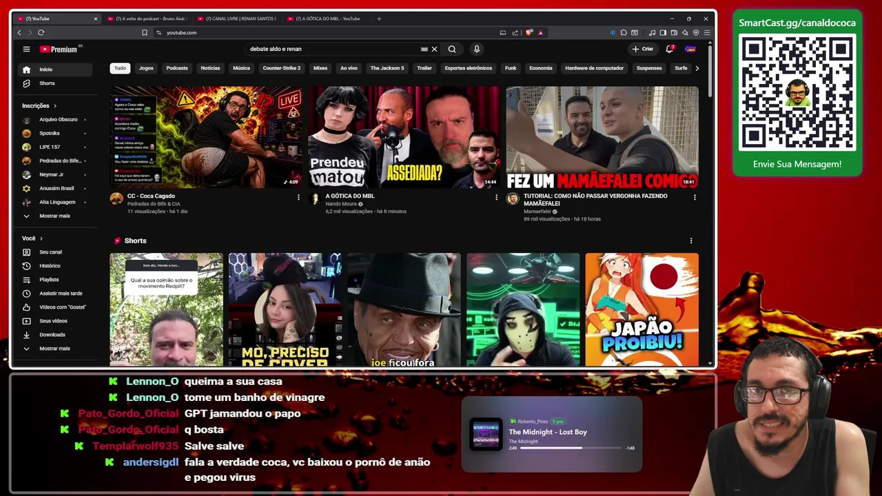
Task: Open the new browser tab plus button
Action: click(379, 19)
